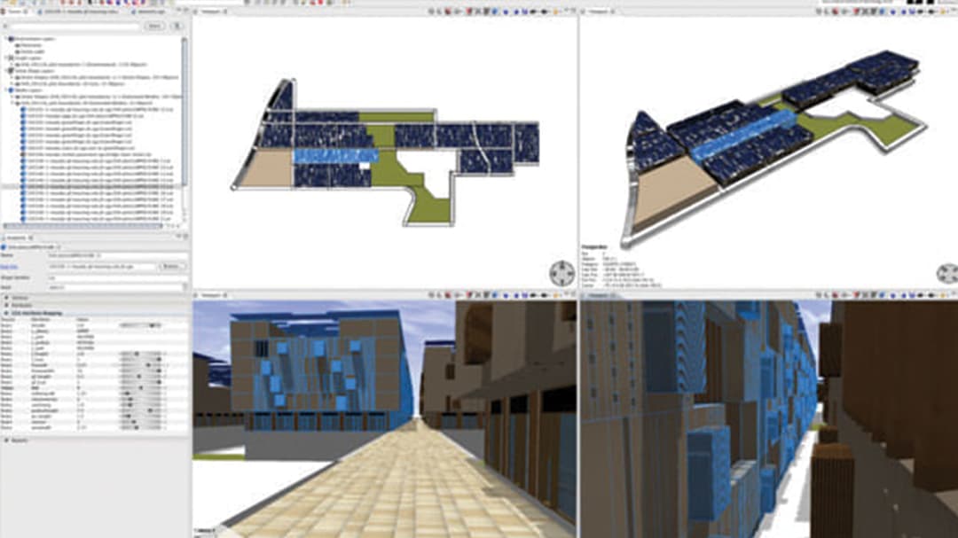Toggle visibility of the Graph layer

[x=11, y=58]
